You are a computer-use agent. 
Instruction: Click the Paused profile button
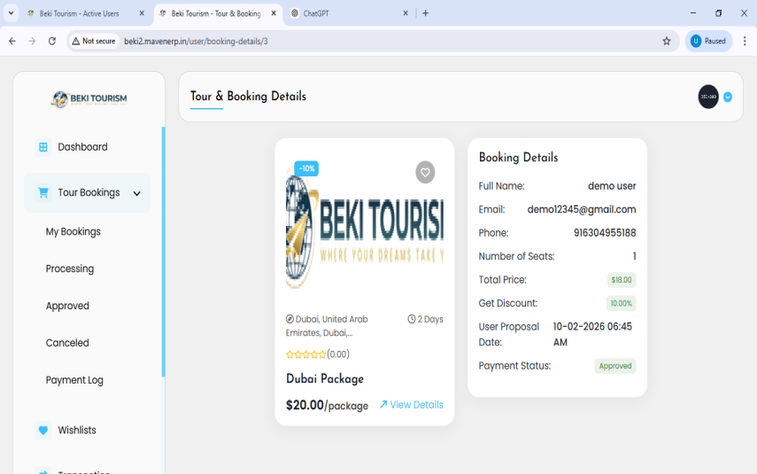pyautogui.click(x=708, y=41)
